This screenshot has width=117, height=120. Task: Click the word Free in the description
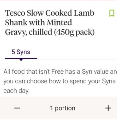tap(57, 71)
